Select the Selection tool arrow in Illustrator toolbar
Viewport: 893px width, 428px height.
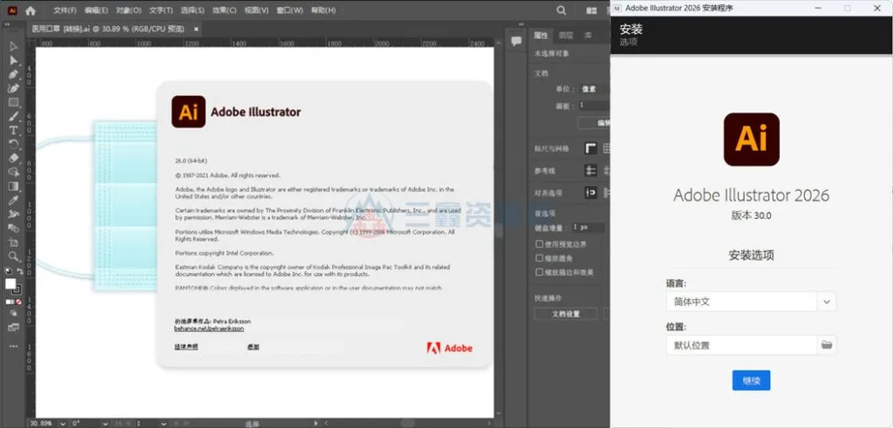click(x=13, y=47)
